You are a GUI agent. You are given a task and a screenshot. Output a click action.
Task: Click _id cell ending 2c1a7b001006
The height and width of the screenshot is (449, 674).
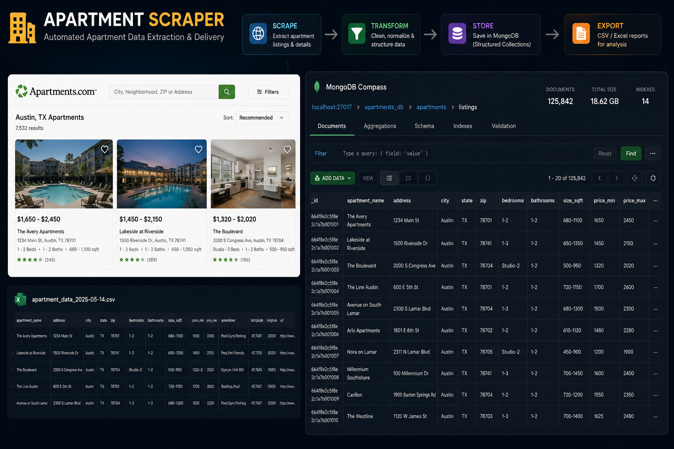(325, 330)
